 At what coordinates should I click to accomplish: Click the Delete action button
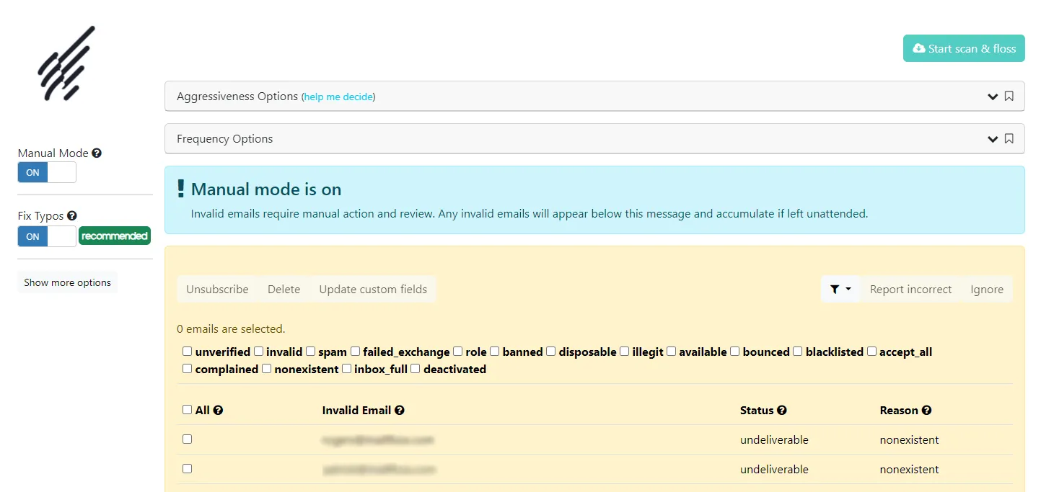(284, 289)
